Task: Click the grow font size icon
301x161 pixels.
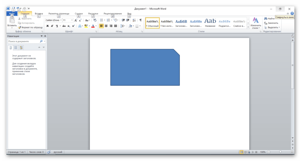Action: click(x=76, y=20)
